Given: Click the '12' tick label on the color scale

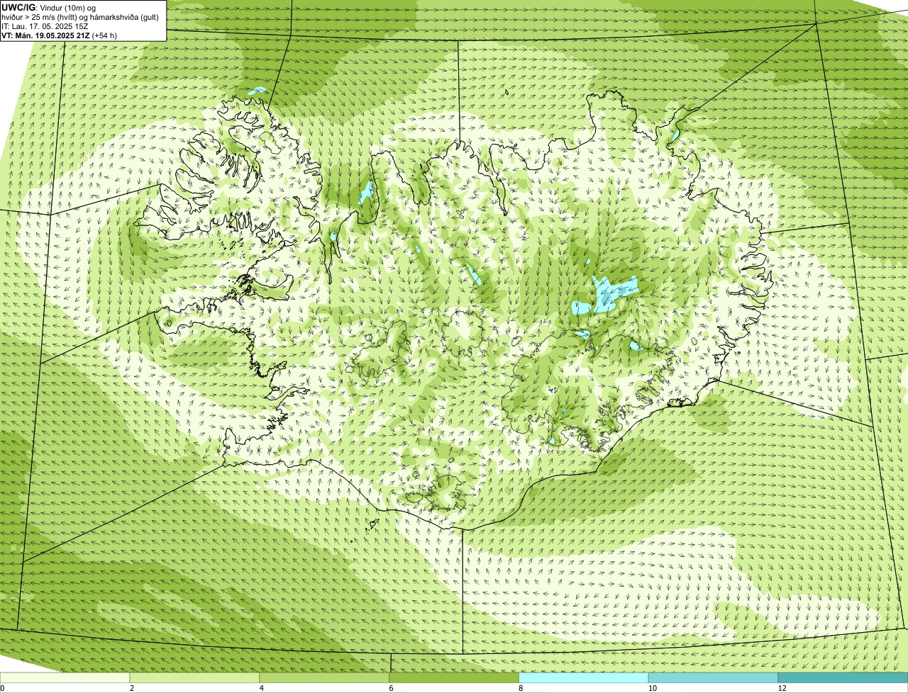Looking at the screenshot, I should click(x=782, y=688).
